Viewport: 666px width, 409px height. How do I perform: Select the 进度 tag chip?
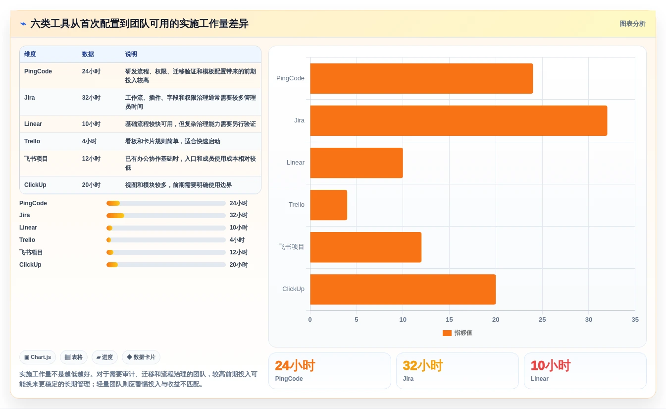click(104, 357)
